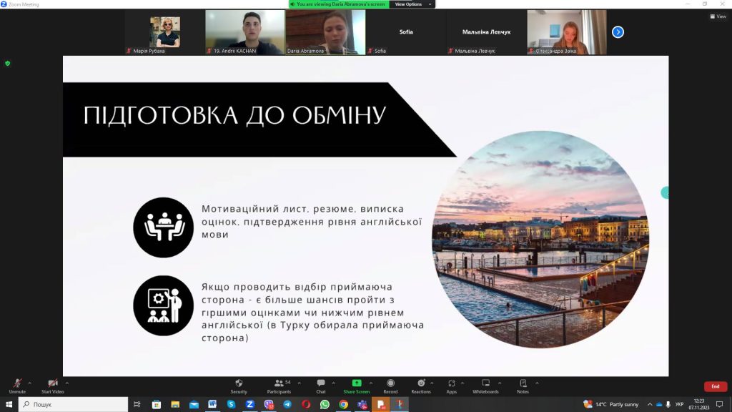Click the Record button icon
This screenshot has width=732, height=412.
390,383
